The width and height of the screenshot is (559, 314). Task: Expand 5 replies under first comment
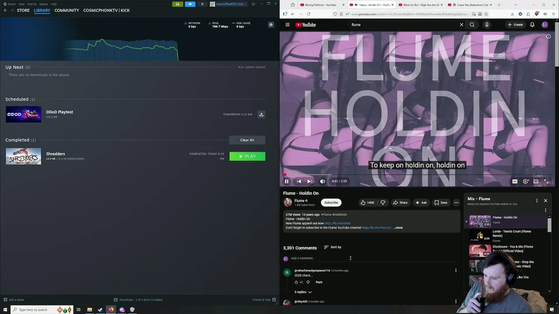(303, 292)
